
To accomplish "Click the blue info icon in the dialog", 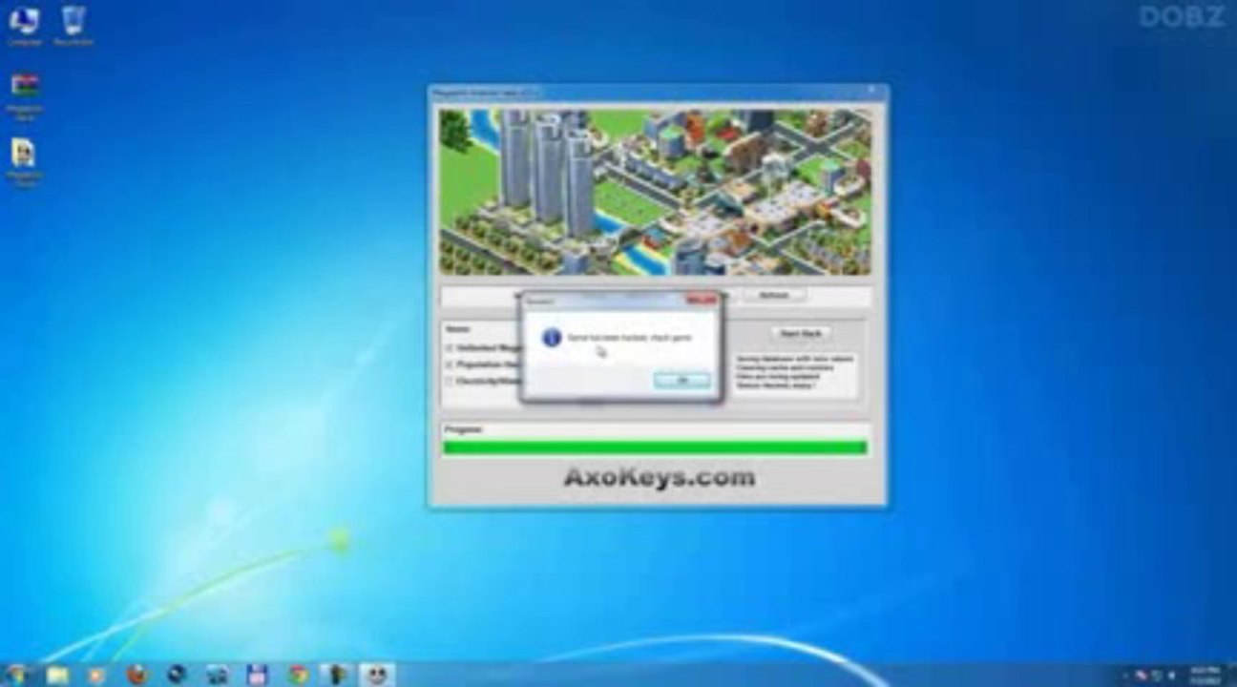I will (551, 338).
